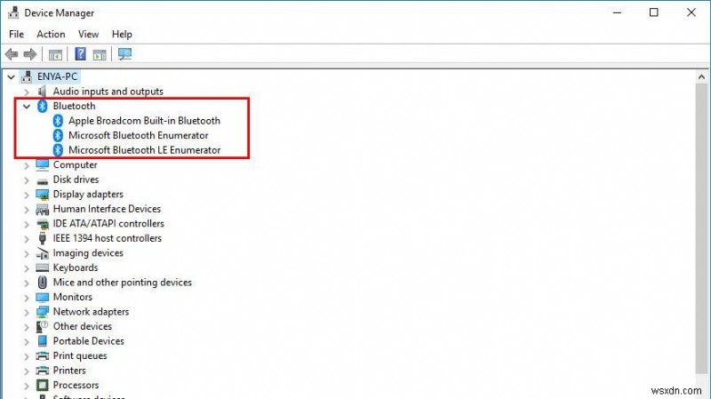Select the ENYA-PC label
This screenshot has width=711, height=399.
tap(58, 76)
